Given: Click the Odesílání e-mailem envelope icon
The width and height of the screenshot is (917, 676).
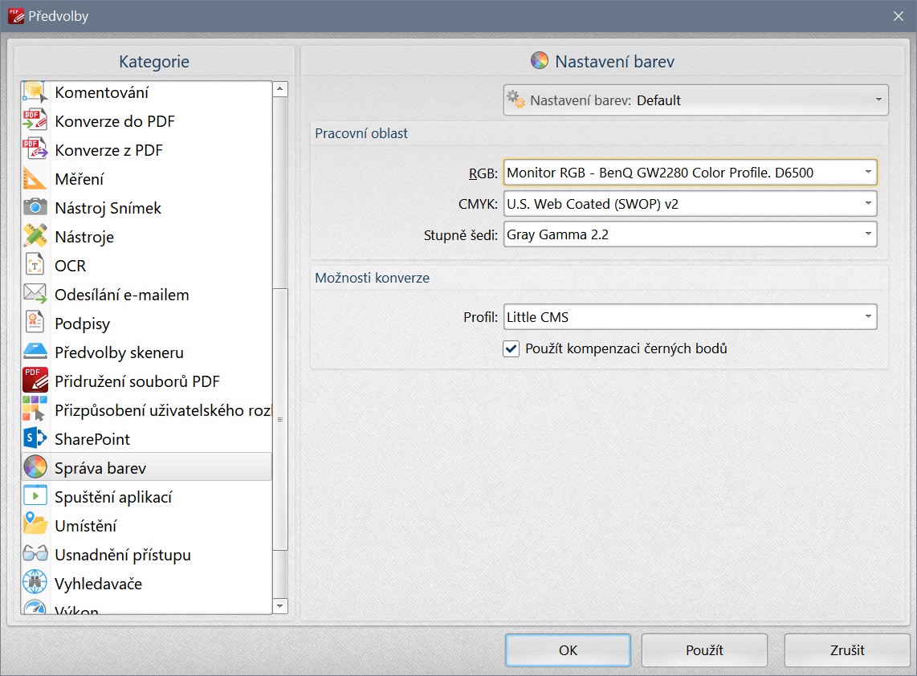Looking at the screenshot, I should point(35,294).
